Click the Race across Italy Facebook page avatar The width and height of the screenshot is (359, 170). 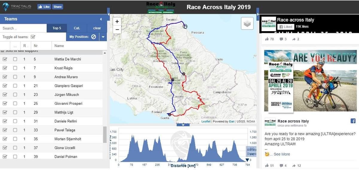click(x=269, y=24)
